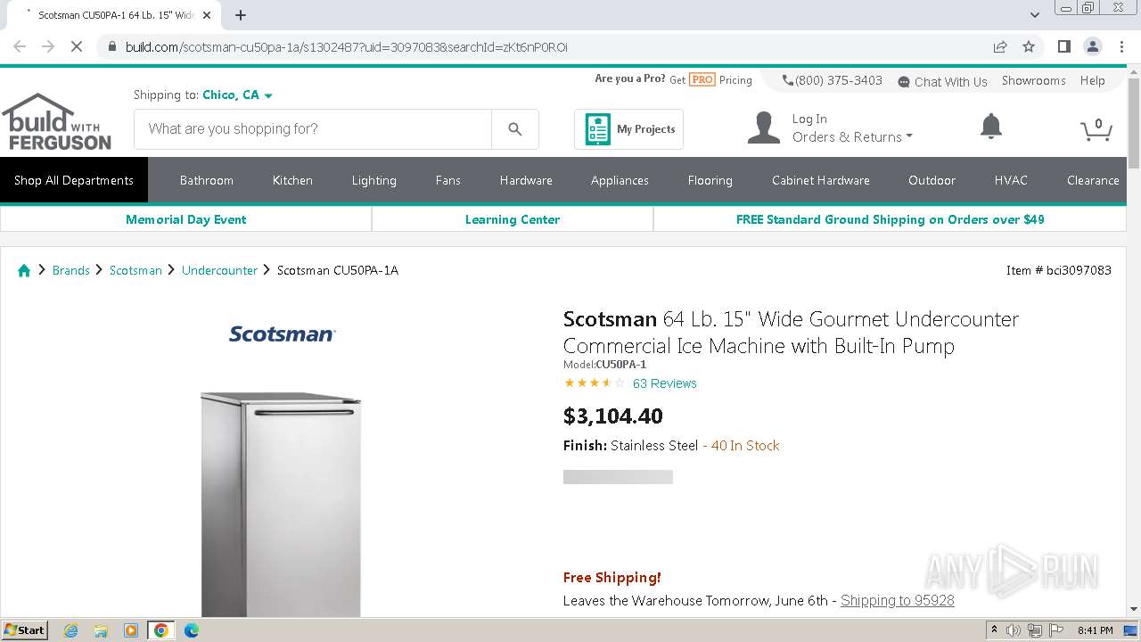1141x642 pixels.
Task: Click the Build with Ferguson logo
Action: pos(57,122)
